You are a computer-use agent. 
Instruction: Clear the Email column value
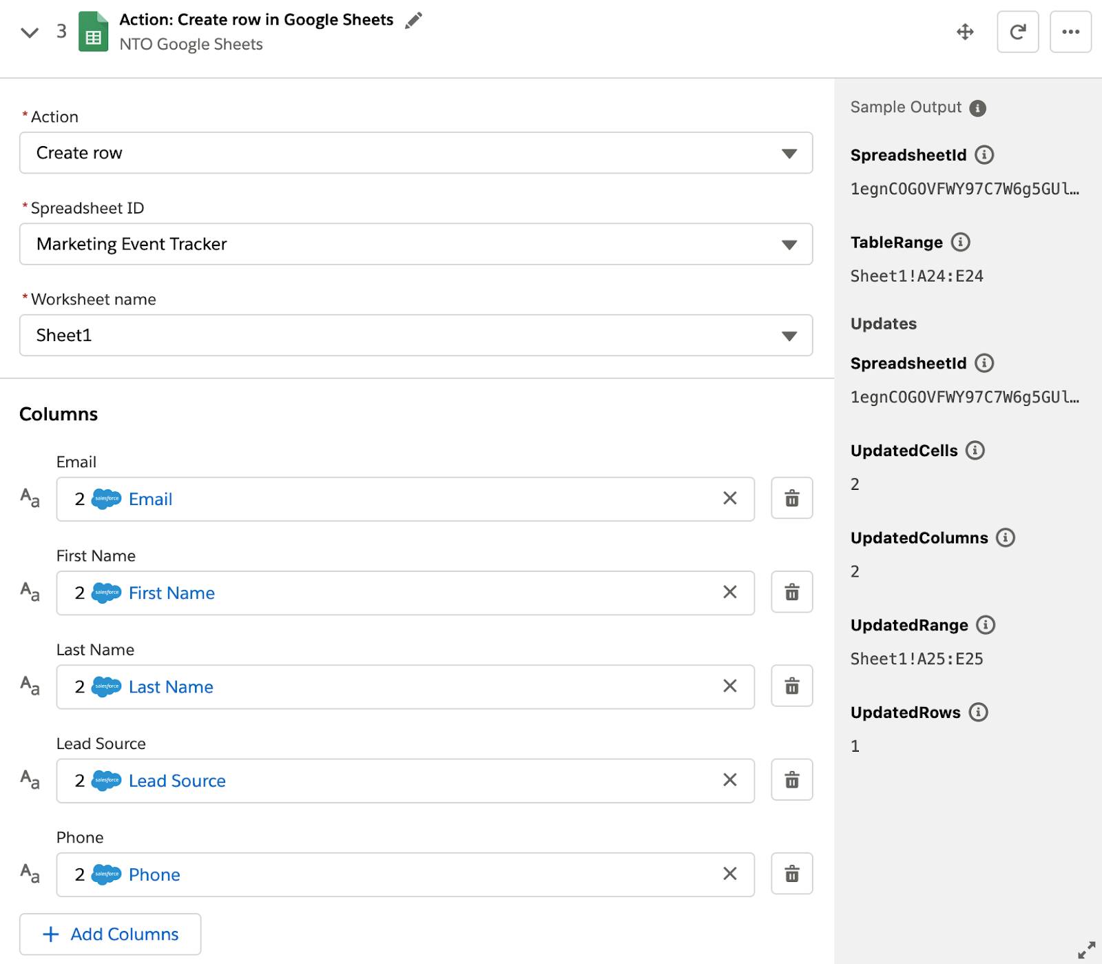tap(730, 498)
